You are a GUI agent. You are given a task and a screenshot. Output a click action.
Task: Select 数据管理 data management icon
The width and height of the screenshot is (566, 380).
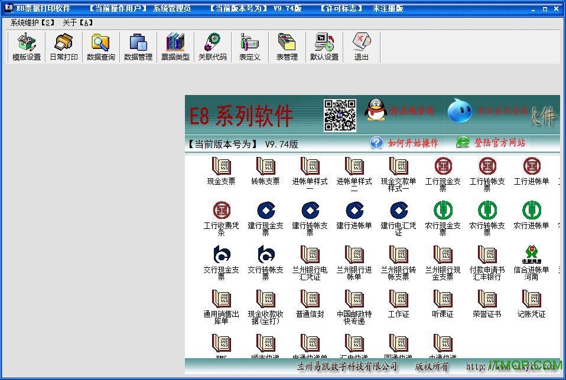click(138, 47)
